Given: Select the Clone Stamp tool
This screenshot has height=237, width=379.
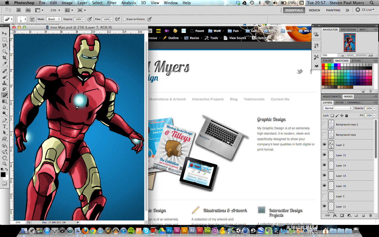Looking at the screenshot, I should point(4,83).
